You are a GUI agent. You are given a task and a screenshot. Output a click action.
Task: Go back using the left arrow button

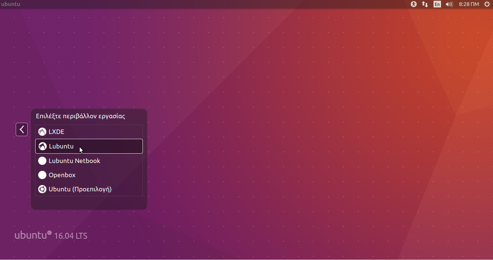[22, 129]
